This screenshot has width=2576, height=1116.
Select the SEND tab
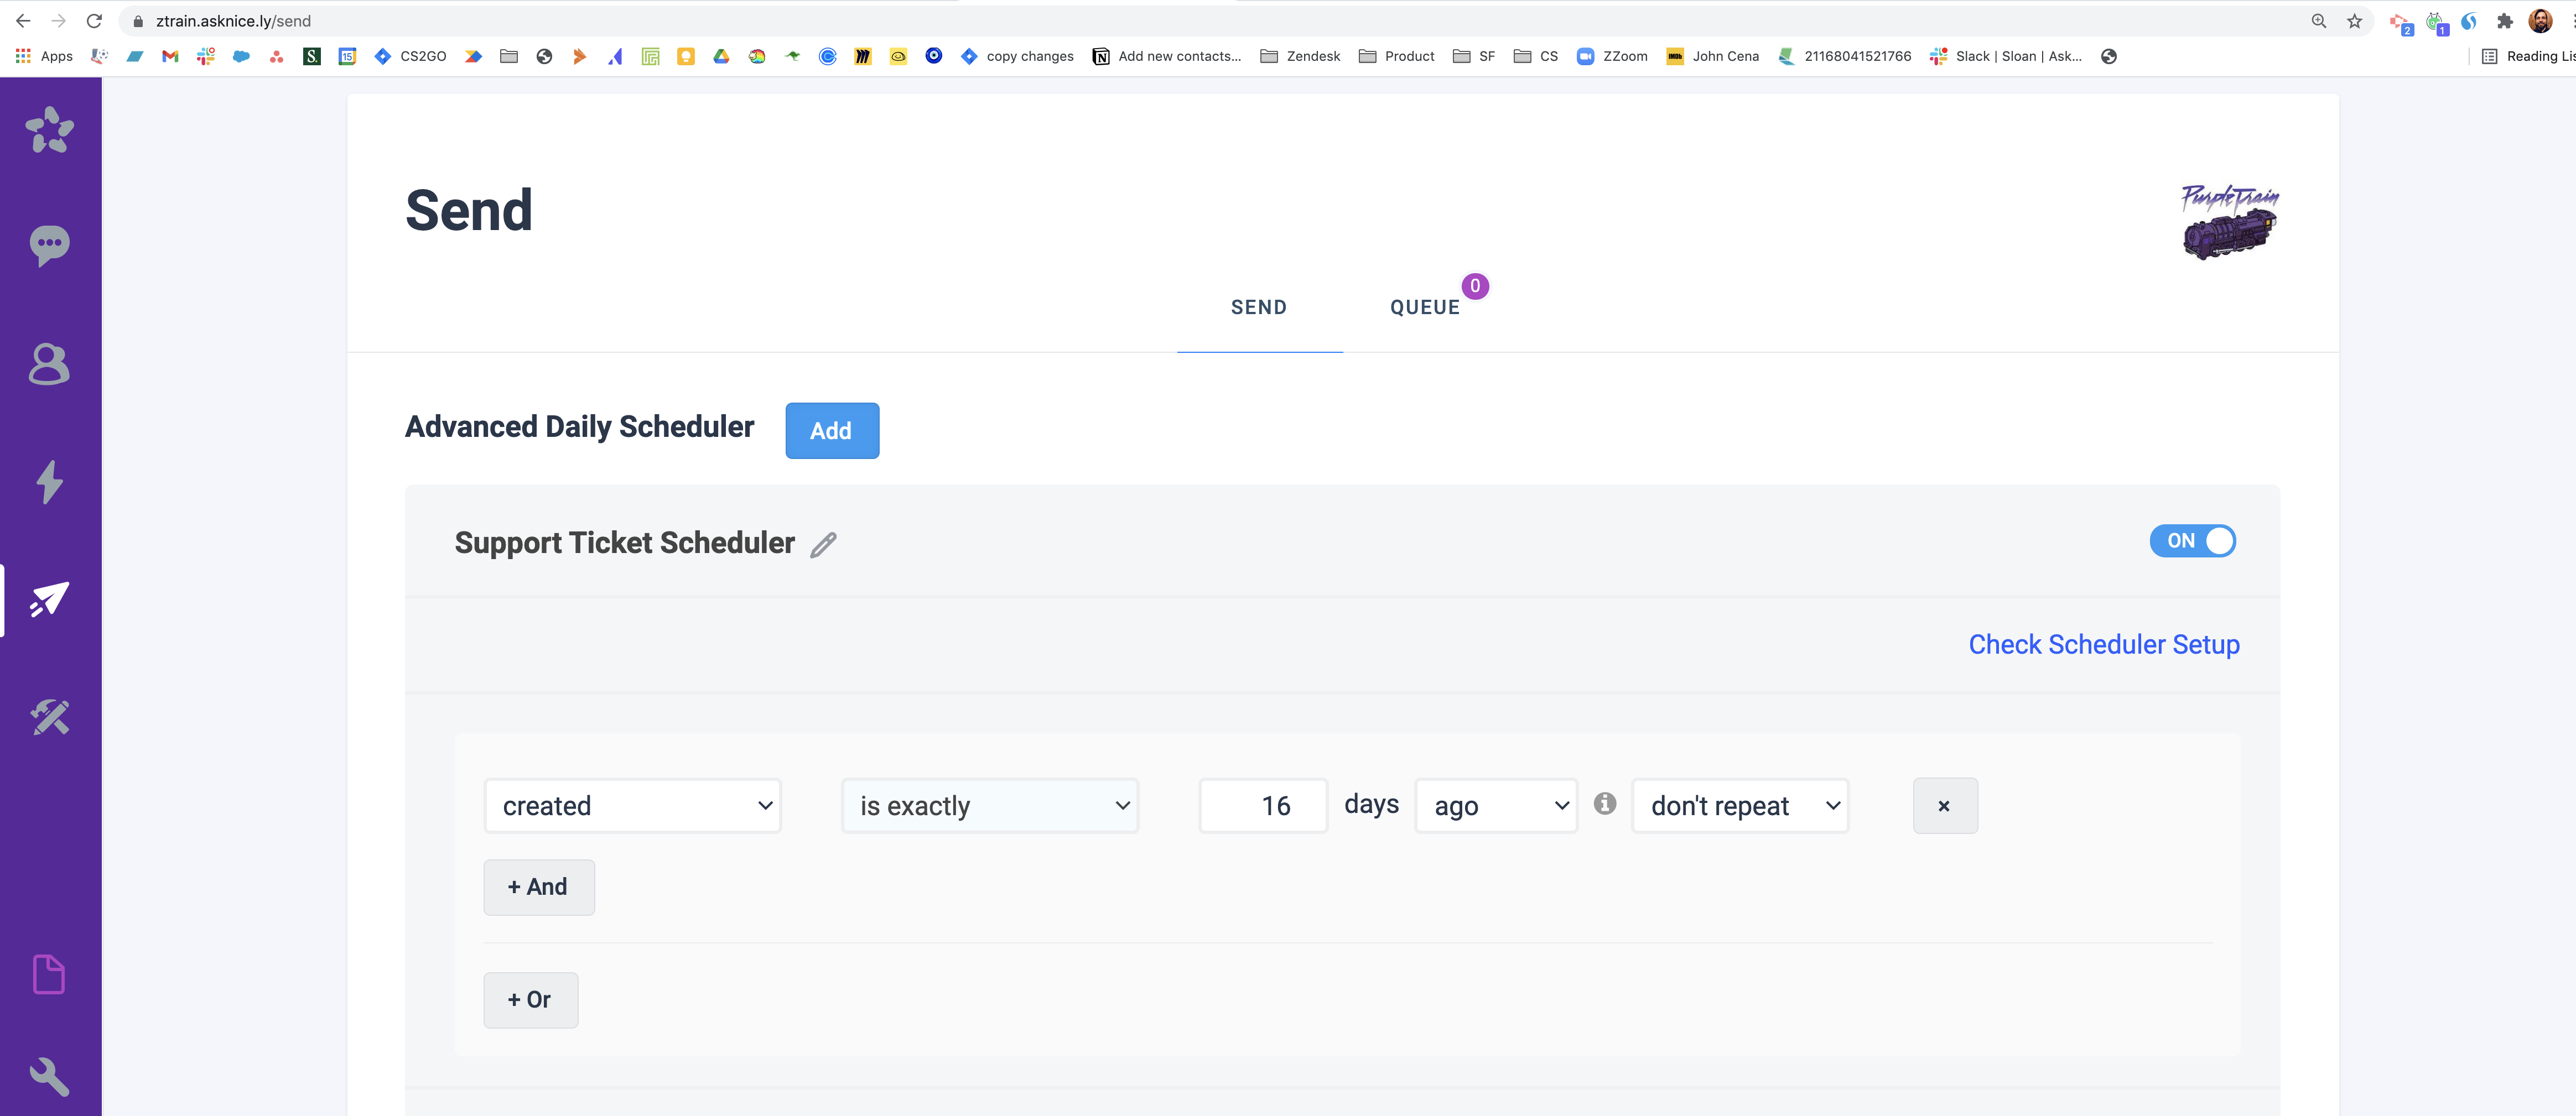click(1259, 308)
